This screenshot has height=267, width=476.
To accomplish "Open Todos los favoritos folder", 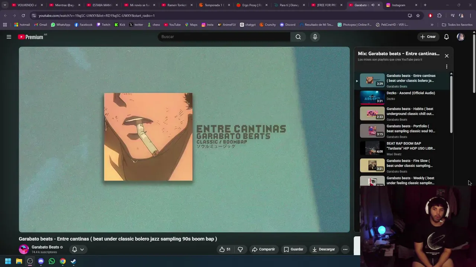I will [x=457, y=25].
